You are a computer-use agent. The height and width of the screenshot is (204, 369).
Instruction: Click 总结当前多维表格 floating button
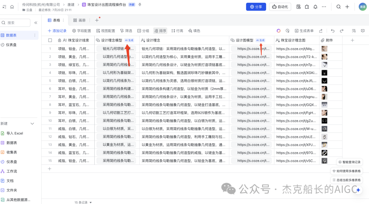346,180
